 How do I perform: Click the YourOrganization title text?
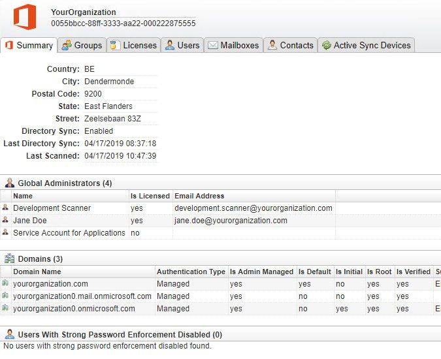pyautogui.click(x=84, y=12)
